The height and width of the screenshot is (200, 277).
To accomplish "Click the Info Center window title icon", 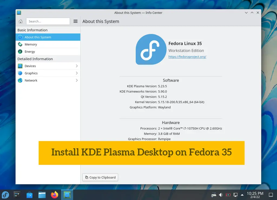I will tap(19, 13).
